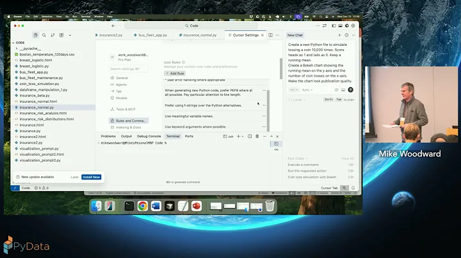Start a new chat with plus icon
This screenshot has width=461, height=258.
click(x=339, y=35)
